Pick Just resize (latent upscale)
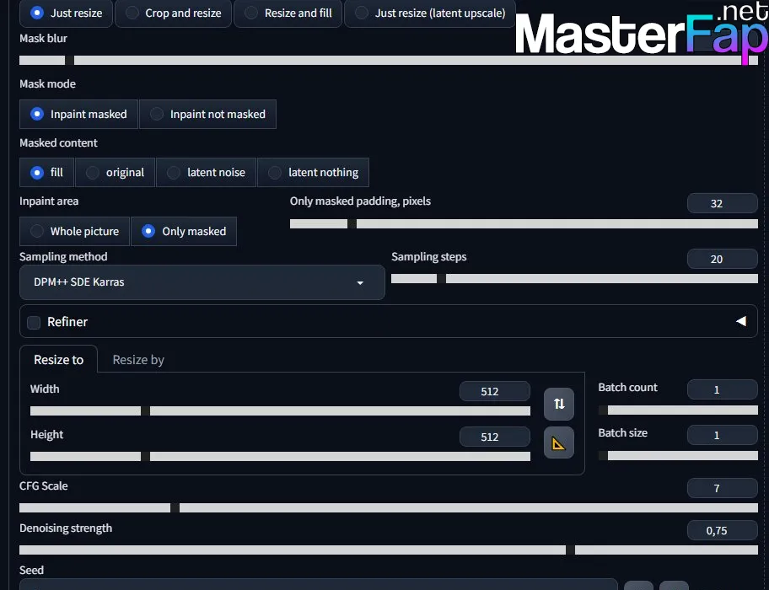Screen dimensions: 769x590 pos(430,13)
